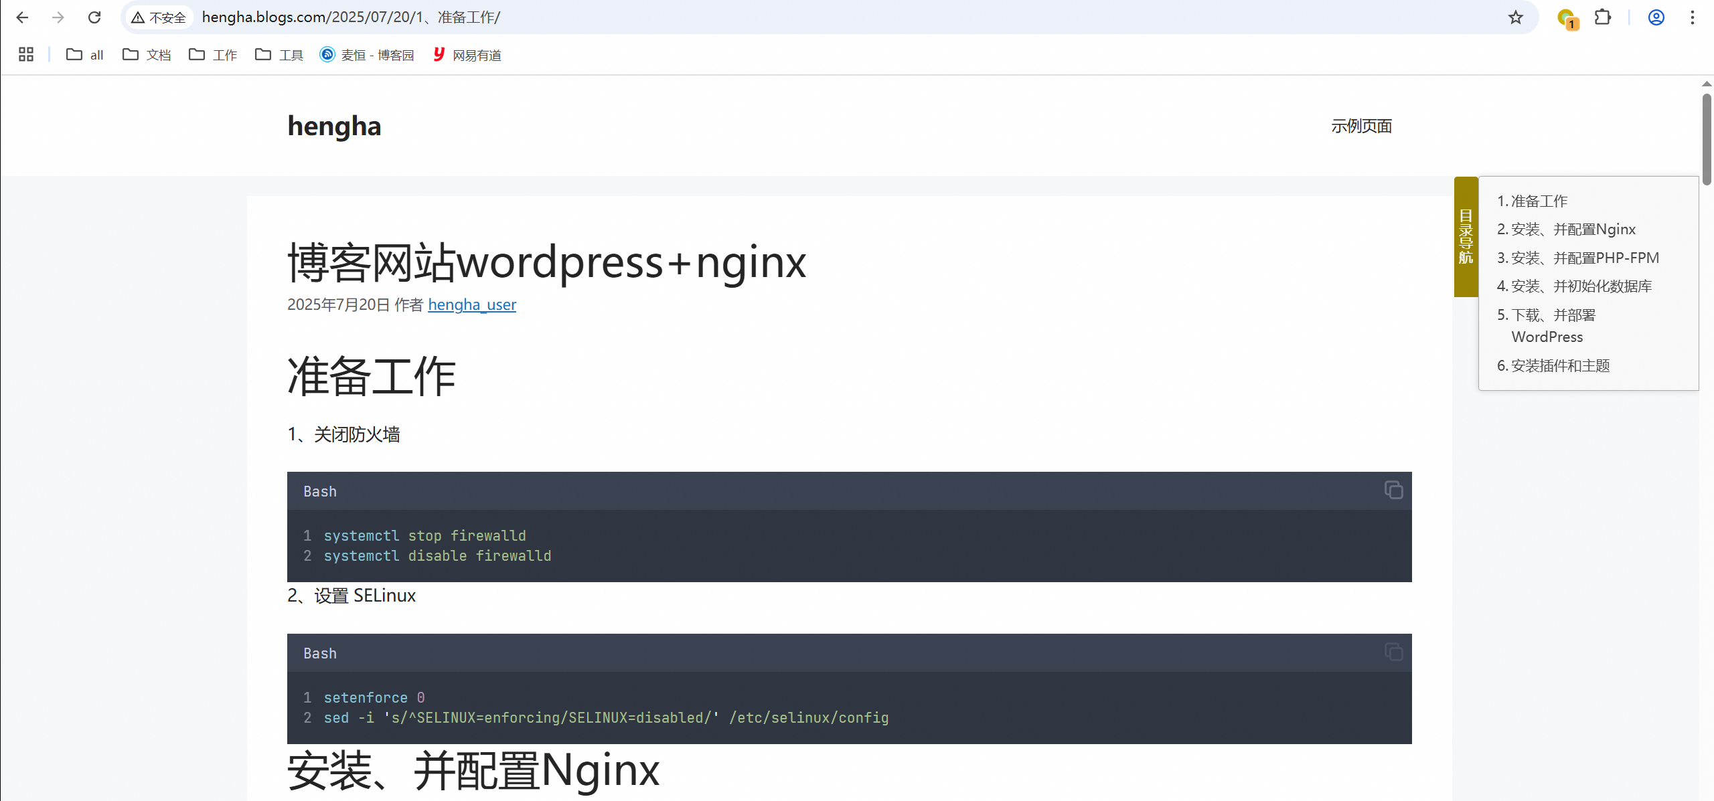The height and width of the screenshot is (801, 1714).
Task: Expand the 'all' bookmarks folder
Action: tap(85, 55)
